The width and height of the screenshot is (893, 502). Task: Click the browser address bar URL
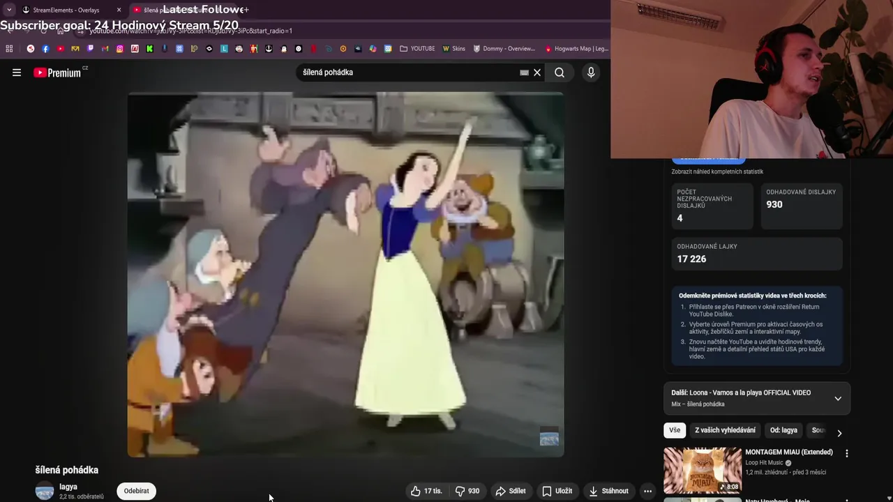tap(190, 31)
